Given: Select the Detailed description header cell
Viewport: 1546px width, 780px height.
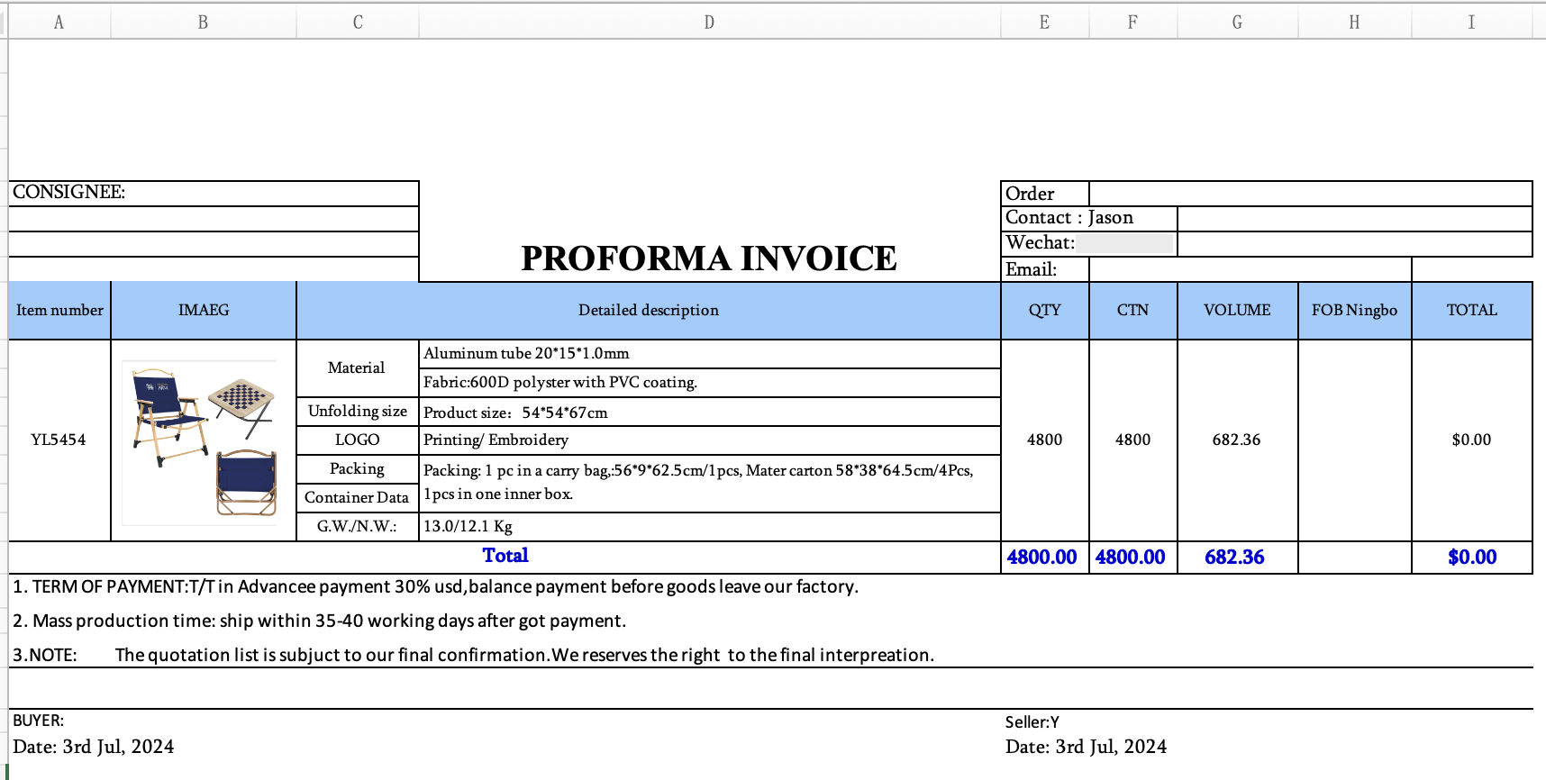Looking at the screenshot, I should click(x=648, y=311).
